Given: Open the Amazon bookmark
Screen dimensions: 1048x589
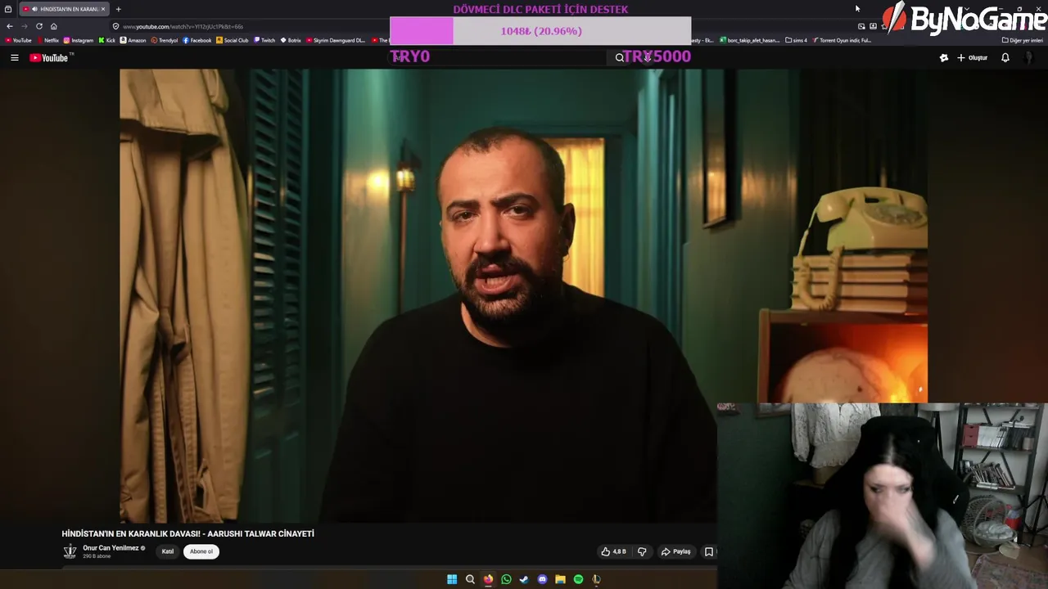Looking at the screenshot, I should (133, 40).
